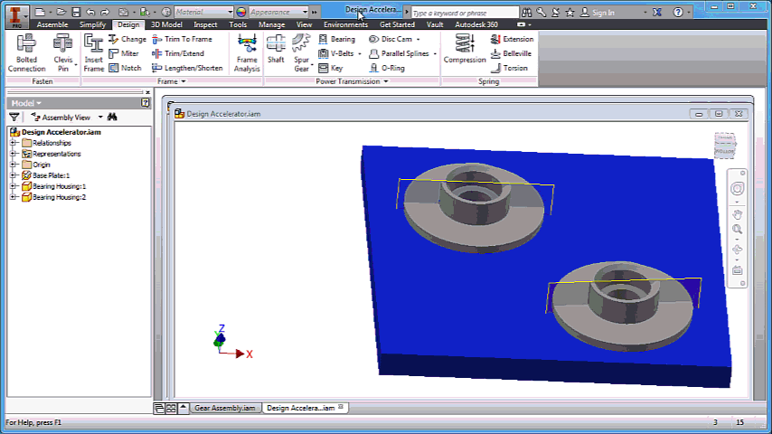Screen dimensions: 772x434
Task: Click the Change frame member tool
Action: [x=127, y=39]
